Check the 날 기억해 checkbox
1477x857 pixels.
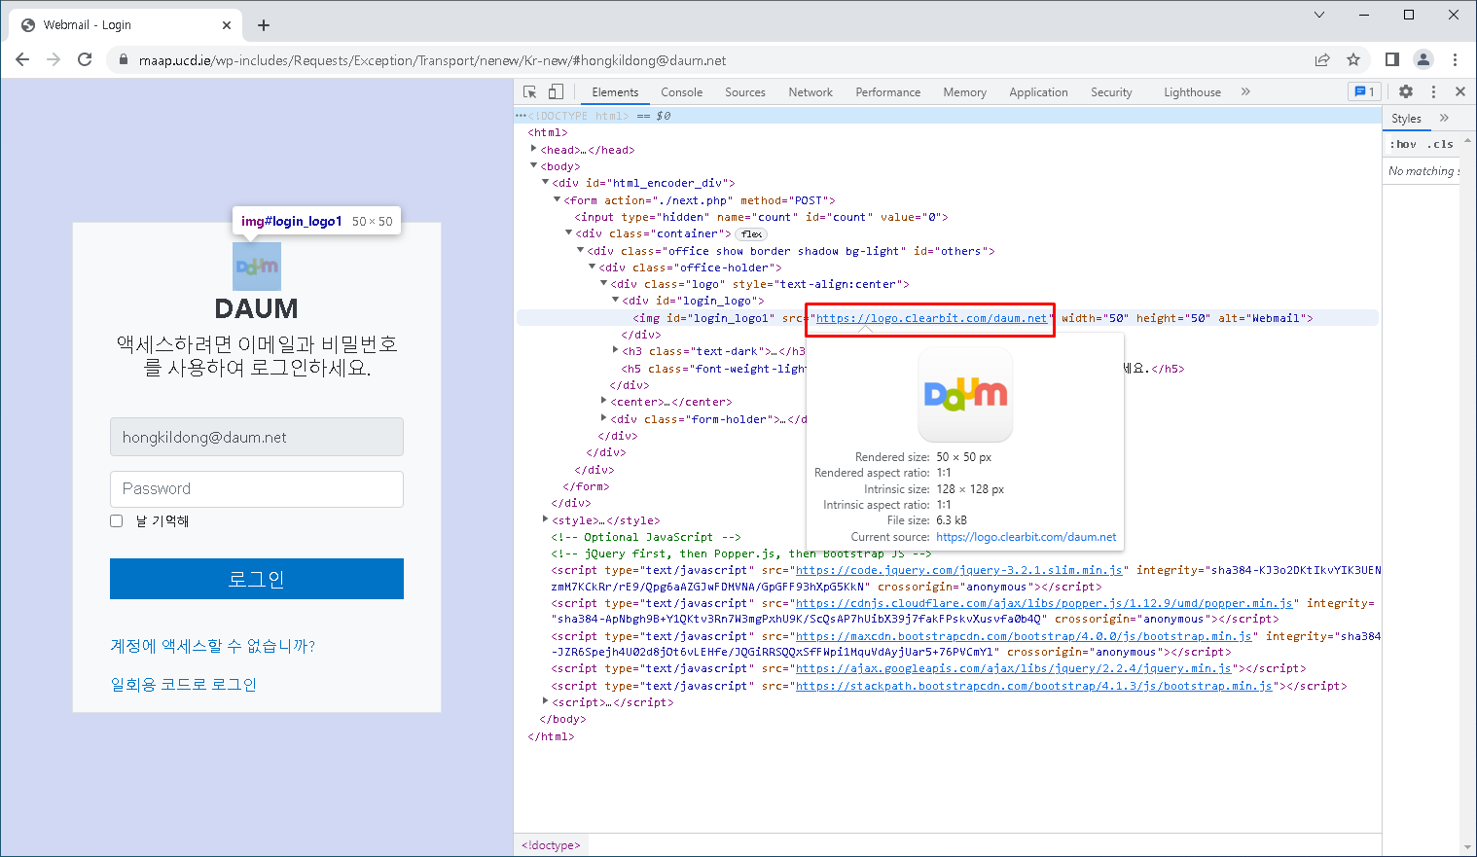coord(117,521)
